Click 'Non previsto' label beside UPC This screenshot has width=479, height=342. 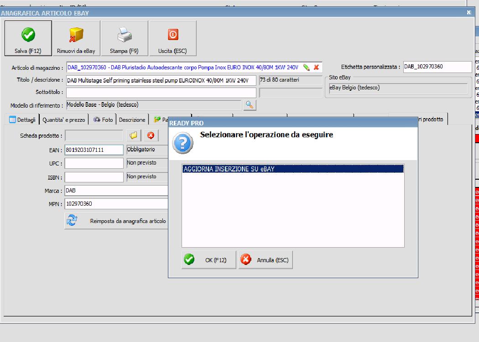click(147, 163)
